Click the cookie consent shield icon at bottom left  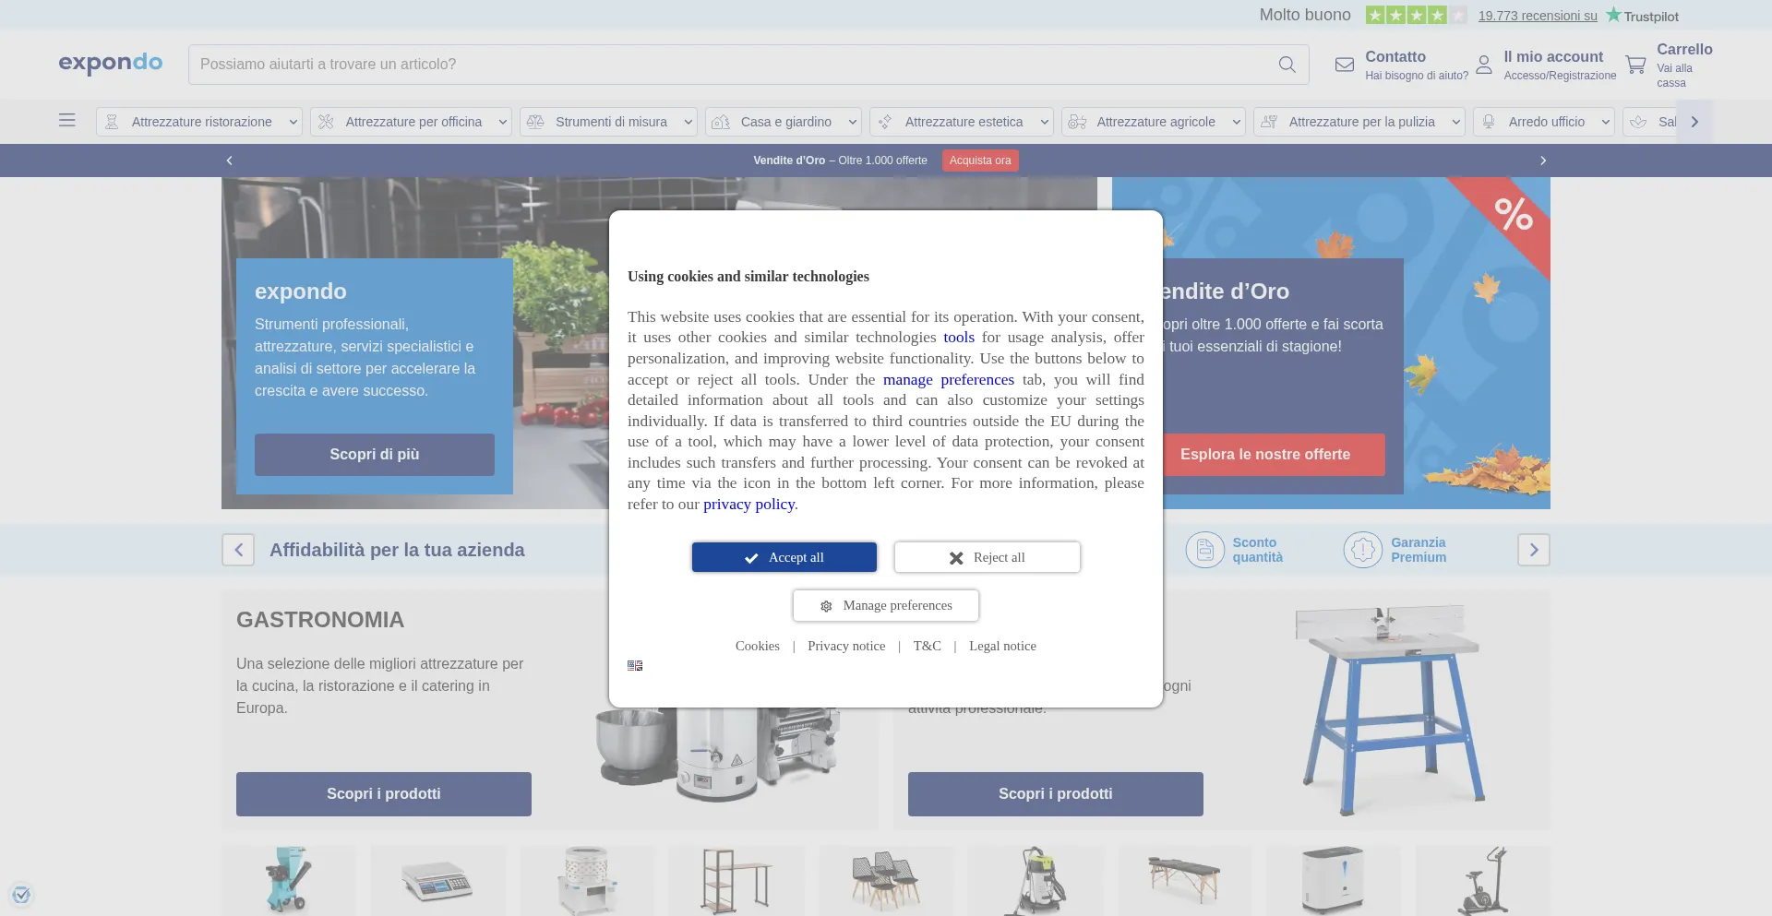21,894
